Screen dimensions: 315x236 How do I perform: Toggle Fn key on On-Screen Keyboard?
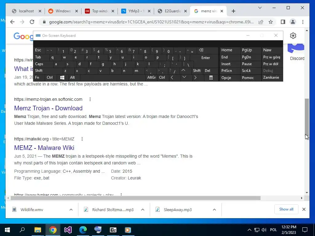[x=39, y=78]
